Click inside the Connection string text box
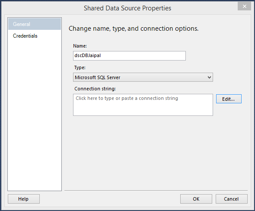Screen dimensions: 255x211 coord(143,105)
